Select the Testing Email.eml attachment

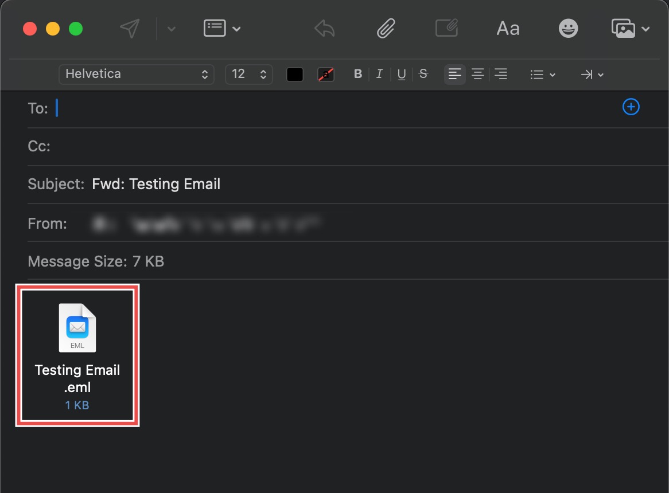click(x=77, y=357)
